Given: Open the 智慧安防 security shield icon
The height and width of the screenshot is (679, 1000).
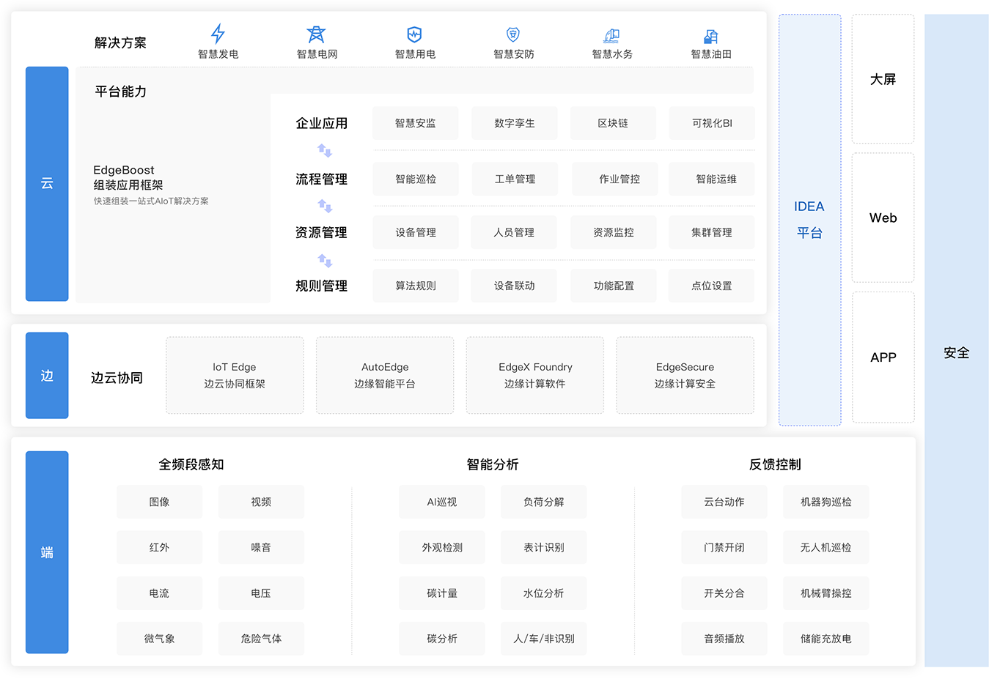Looking at the screenshot, I should [513, 34].
